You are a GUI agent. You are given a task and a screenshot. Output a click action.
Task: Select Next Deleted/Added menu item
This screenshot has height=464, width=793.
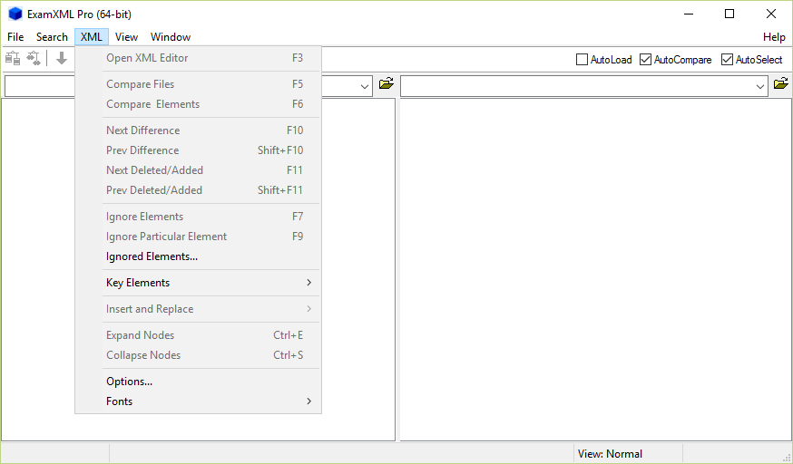[198, 170]
